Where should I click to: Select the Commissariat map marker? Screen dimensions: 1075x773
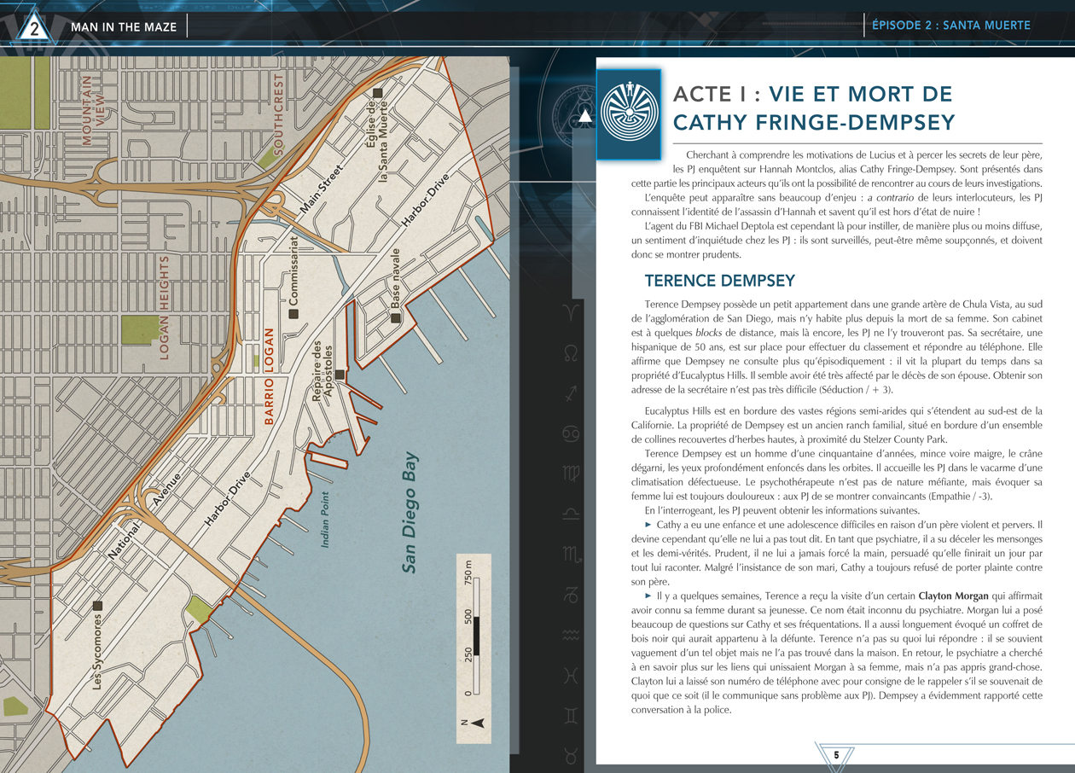click(293, 314)
